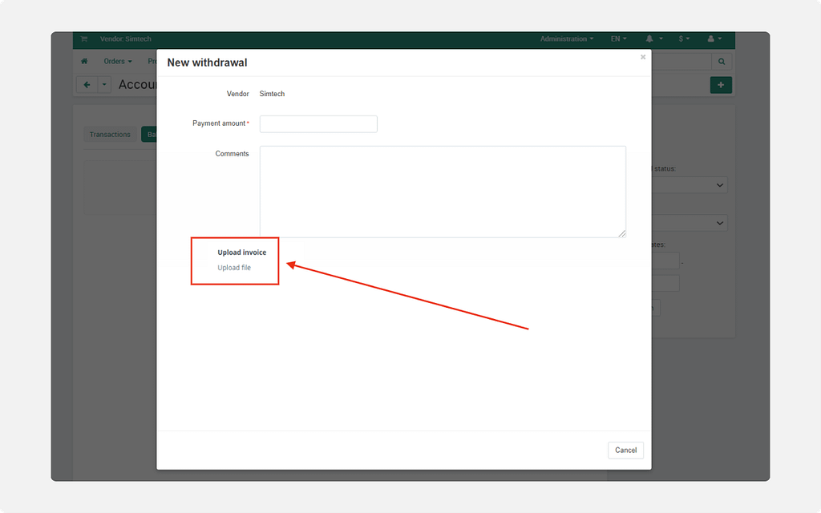Switch to the Transactions tab

pos(110,135)
